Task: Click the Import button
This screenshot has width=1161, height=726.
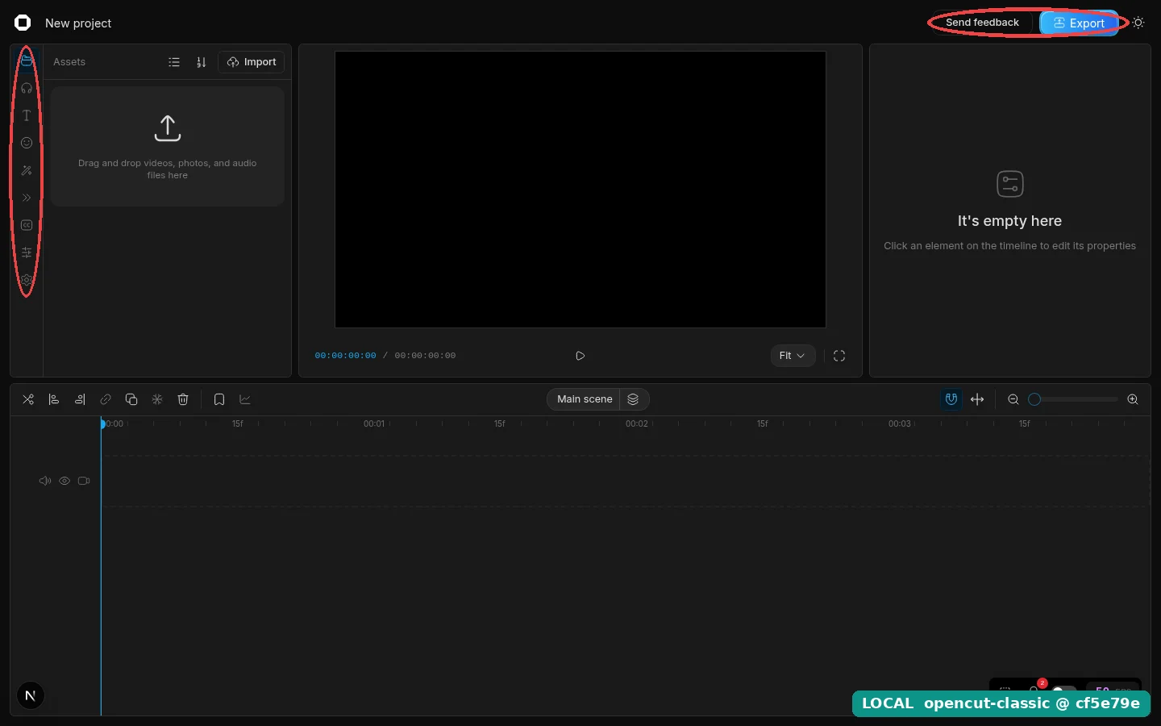Action: click(252, 62)
